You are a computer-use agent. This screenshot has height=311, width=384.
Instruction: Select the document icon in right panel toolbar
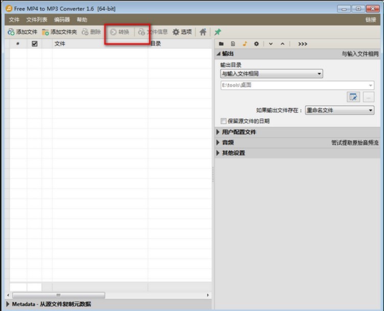[233, 43]
